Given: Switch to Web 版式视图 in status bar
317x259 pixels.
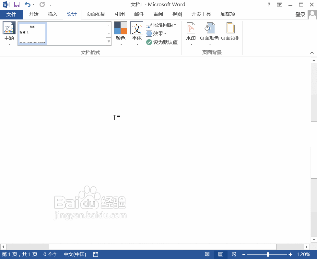Looking at the screenshot, I should (x=234, y=254).
